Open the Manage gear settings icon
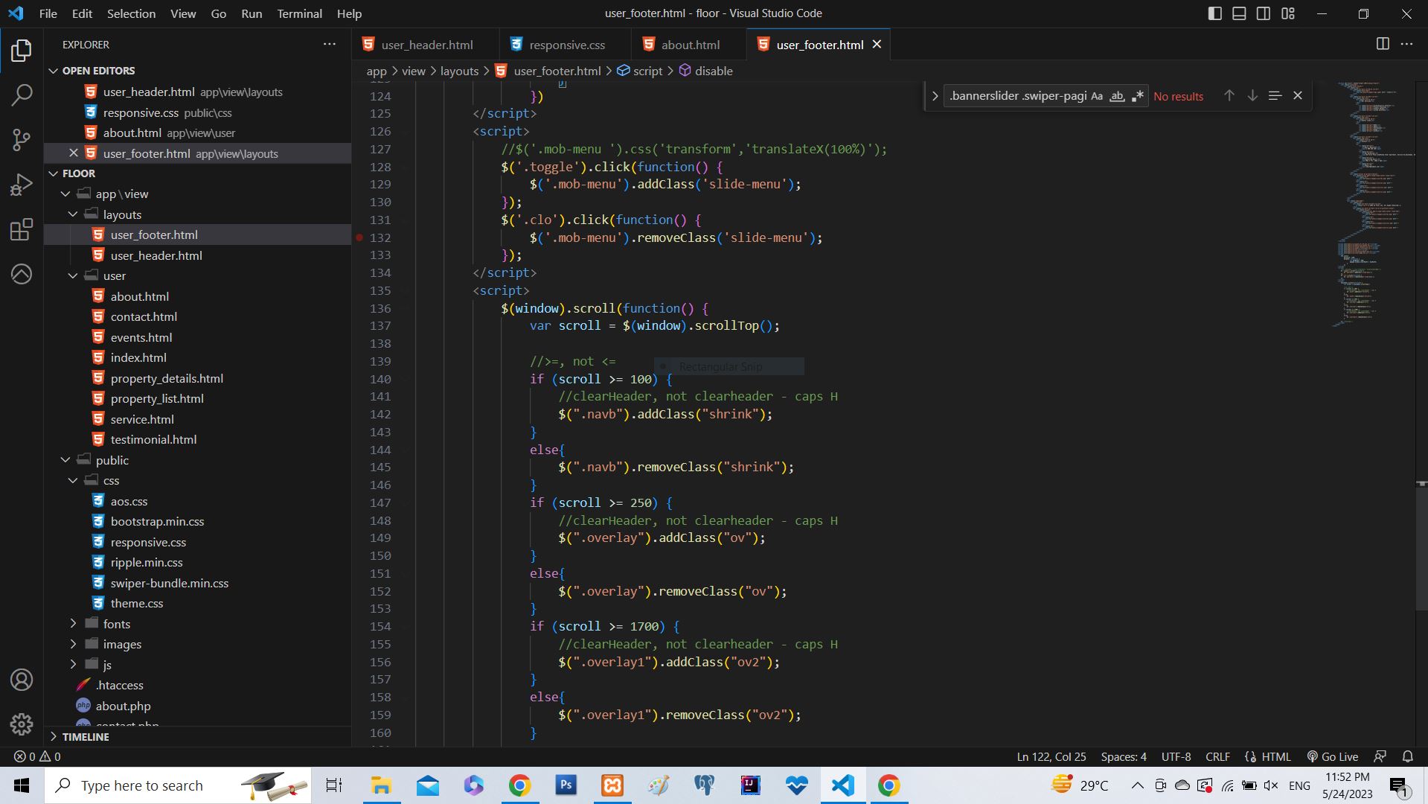The width and height of the screenshot is (1428, 804). pos(22,724)
